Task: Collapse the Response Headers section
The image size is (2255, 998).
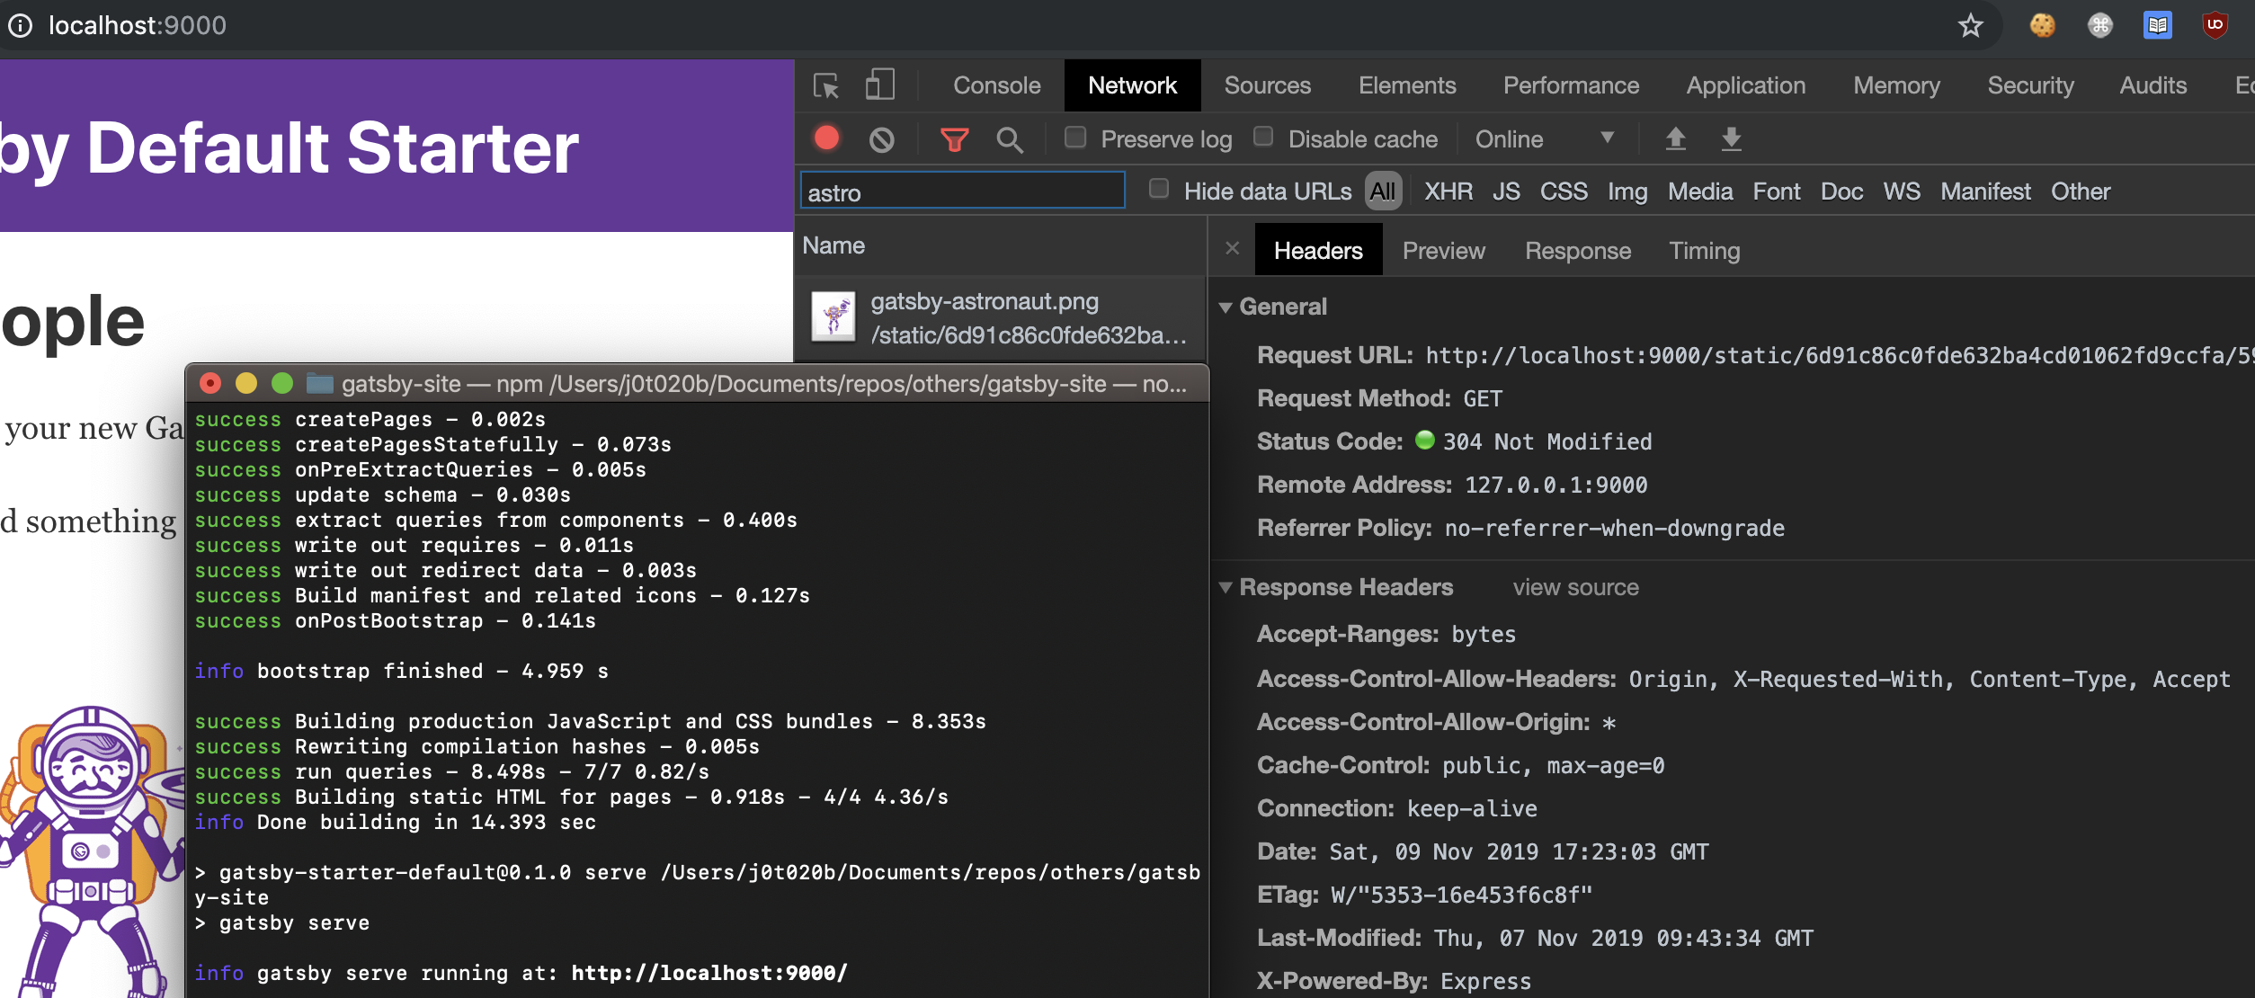Action: click(1226, 587)
